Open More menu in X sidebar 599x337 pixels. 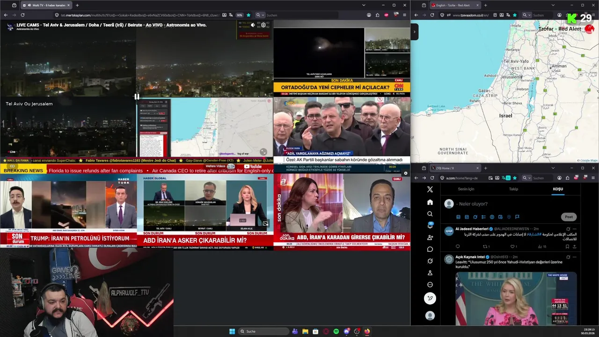[x=430, y=285]
